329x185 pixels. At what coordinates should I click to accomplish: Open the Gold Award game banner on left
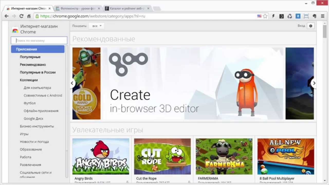tap(86, 84)
